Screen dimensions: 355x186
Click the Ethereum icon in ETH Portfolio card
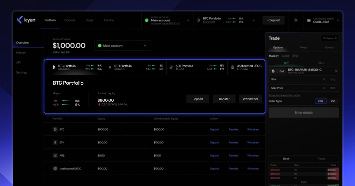[110, 67]
